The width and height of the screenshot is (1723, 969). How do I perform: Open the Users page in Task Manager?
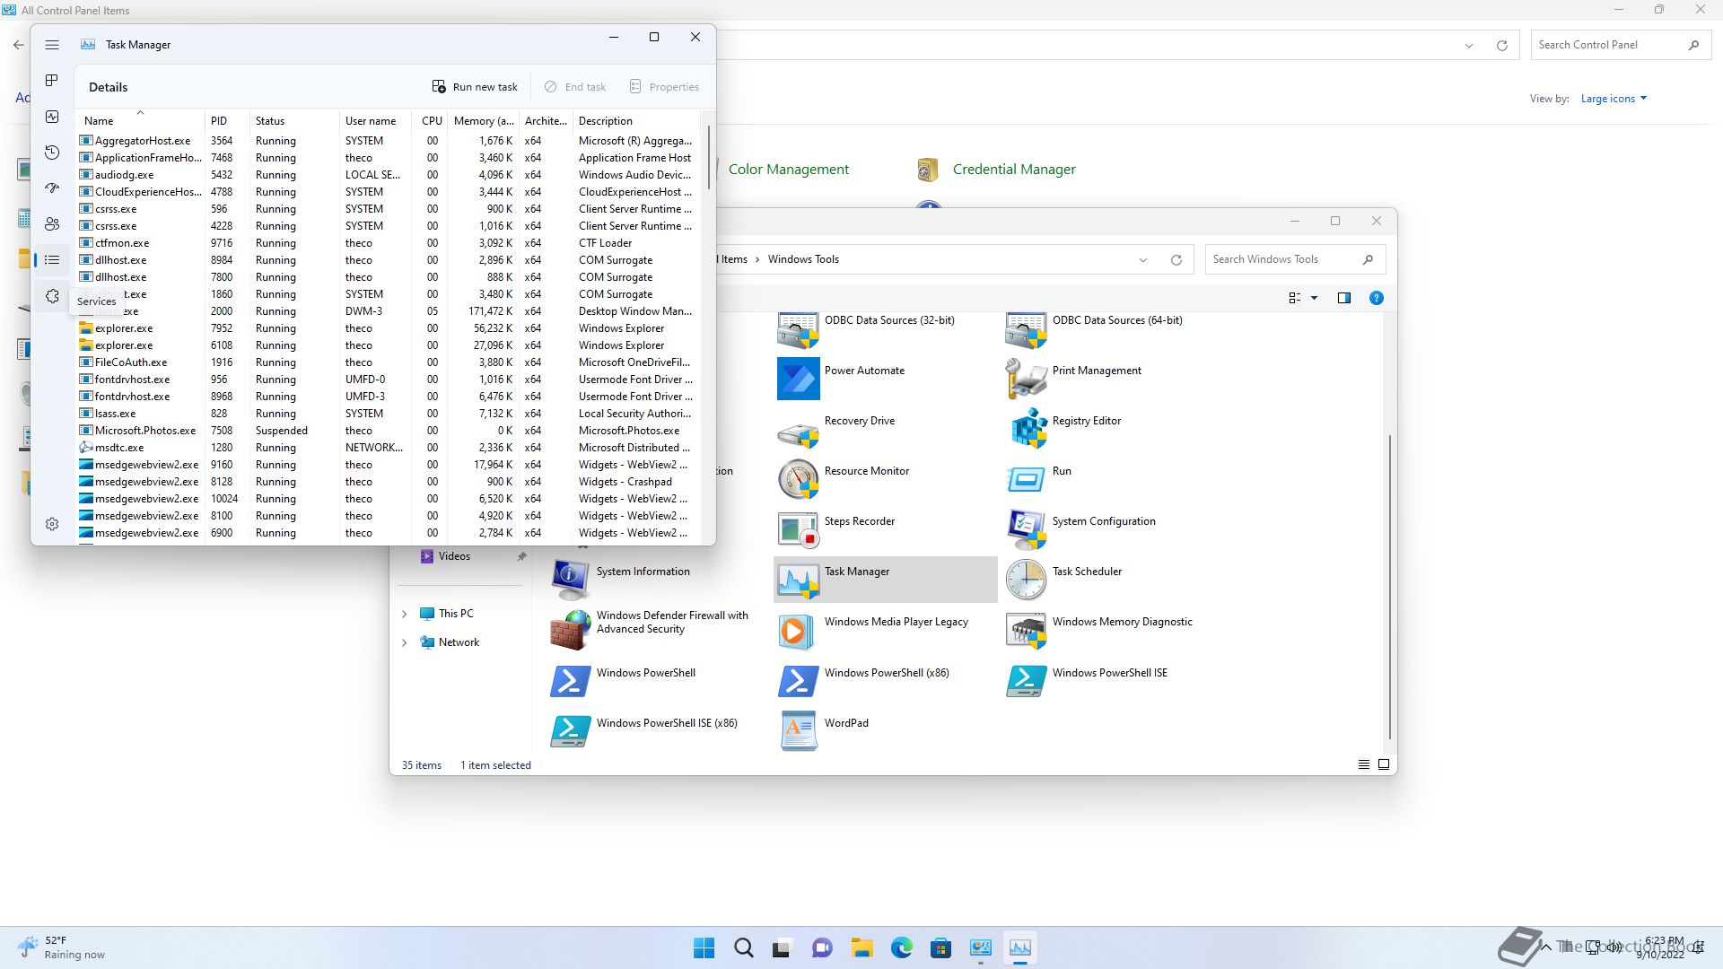pyautogui.click(x=52, y=224)
